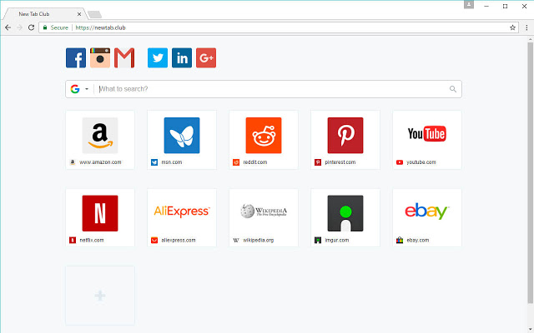Click the msn.com label
This screenshot has width=534, height=333.
point(172,162)
